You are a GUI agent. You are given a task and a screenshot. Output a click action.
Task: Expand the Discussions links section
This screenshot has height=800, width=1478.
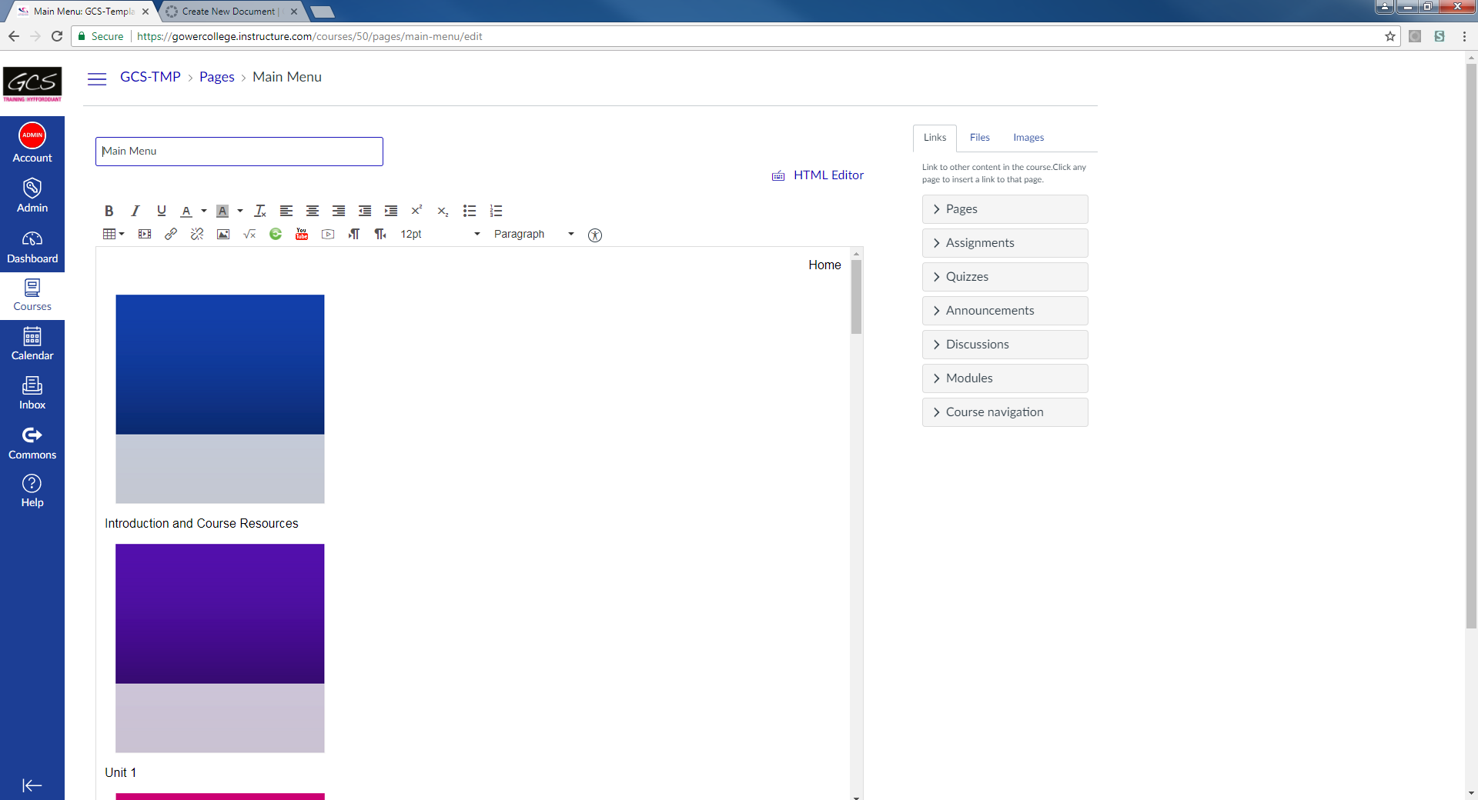pyautogui.click(x=1005, y=345)
